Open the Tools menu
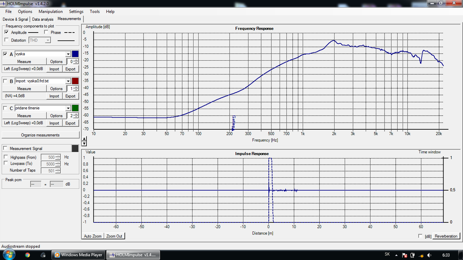The height and width of the screenshot is (260, 463). [95, 12]
